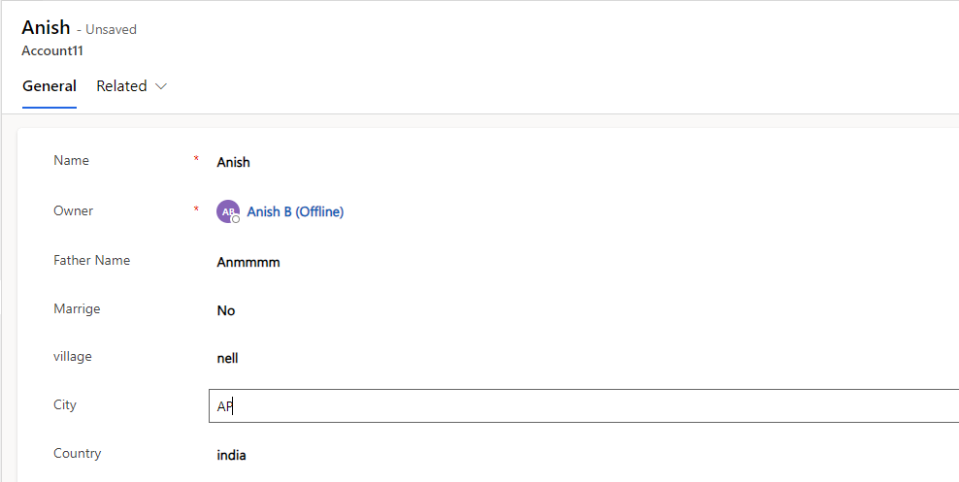Click the Father Name label
This screenshot has height=482, width=959.
click(92, 260)
